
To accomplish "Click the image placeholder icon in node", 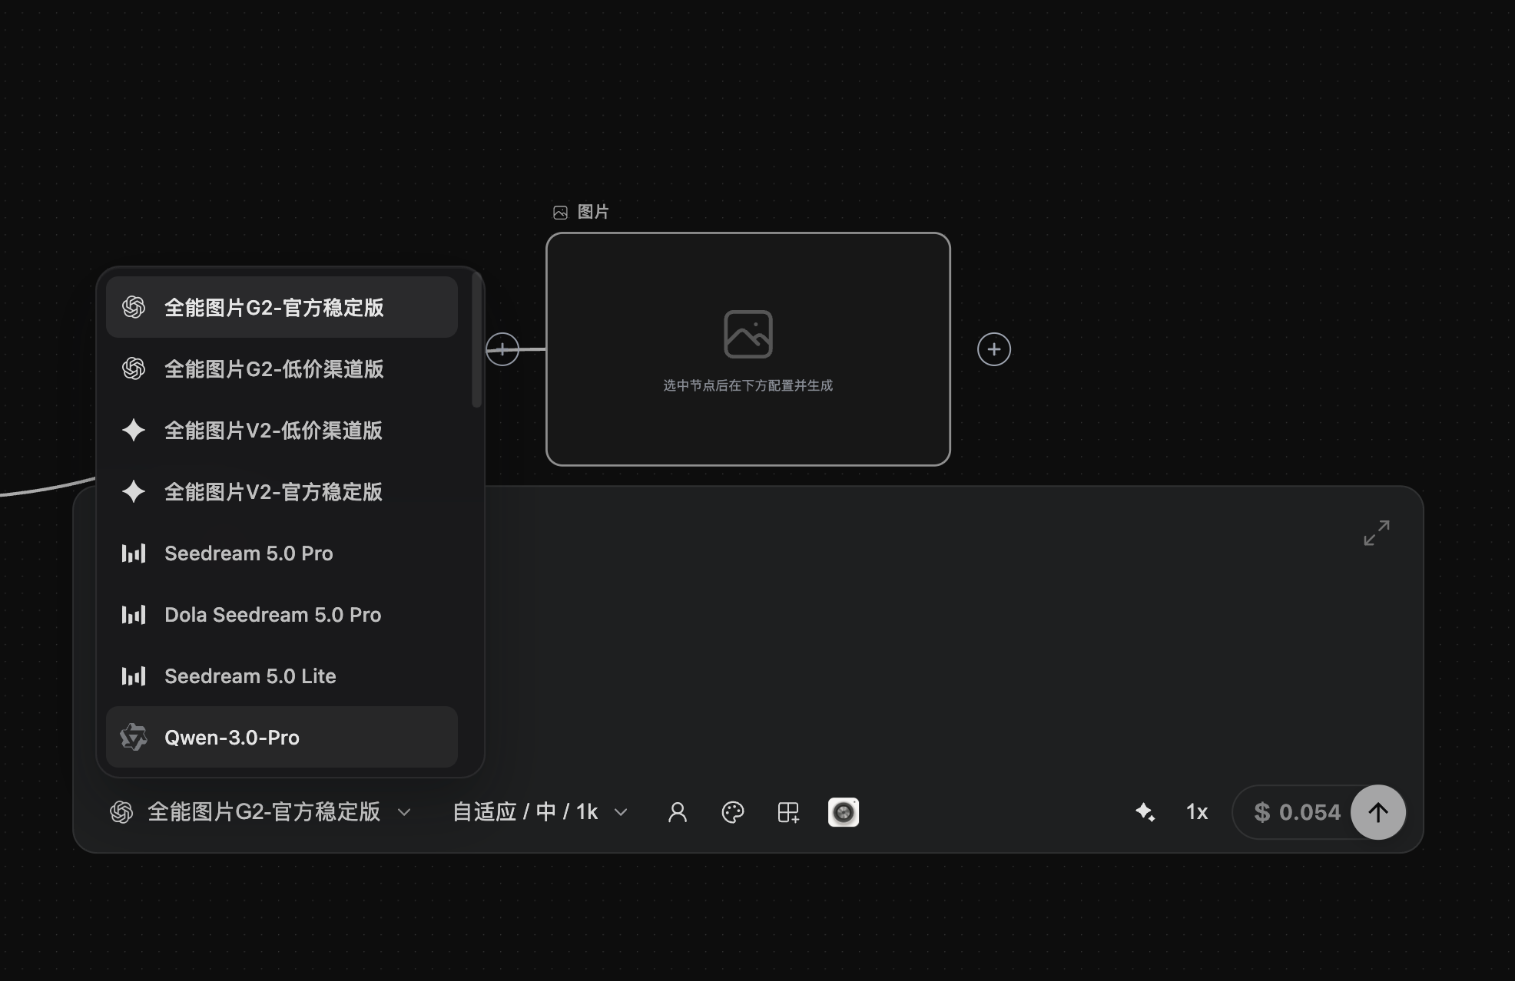I will [748, 334].
